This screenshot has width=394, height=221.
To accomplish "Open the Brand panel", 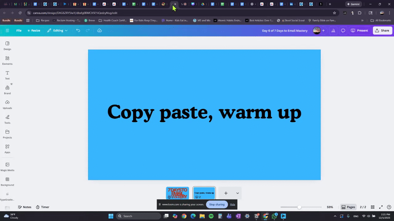I will click(x=7, y=89).
